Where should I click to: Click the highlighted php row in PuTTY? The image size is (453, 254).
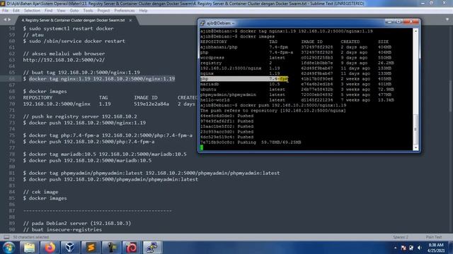[x=244, y=78]
